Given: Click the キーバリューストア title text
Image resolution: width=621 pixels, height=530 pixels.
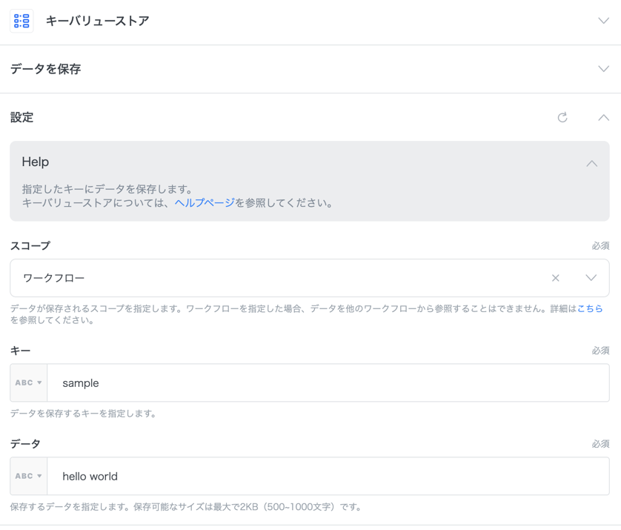Looking at the screenshot, I should 97,21.
